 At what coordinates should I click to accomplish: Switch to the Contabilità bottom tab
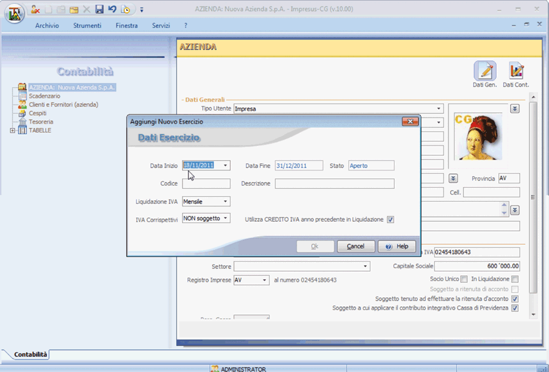pyautogui.click(x=31, y=354)
